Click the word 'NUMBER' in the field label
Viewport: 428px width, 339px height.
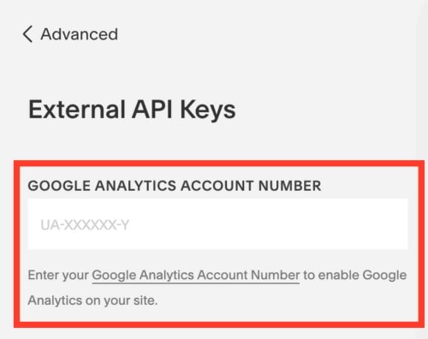point(290,186)
